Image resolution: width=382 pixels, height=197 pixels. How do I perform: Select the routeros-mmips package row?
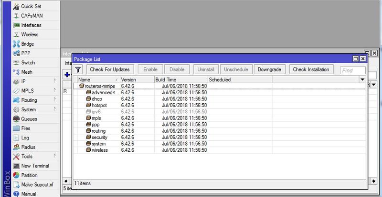point(219,86)
